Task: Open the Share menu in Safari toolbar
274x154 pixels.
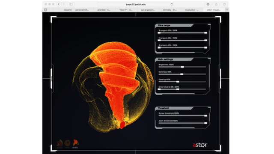Action: pos(216,4)
